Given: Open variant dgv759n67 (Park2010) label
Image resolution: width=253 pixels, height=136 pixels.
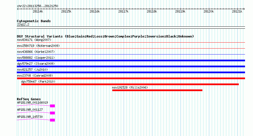Looking at the screenshot, I should tap(38, 81).
